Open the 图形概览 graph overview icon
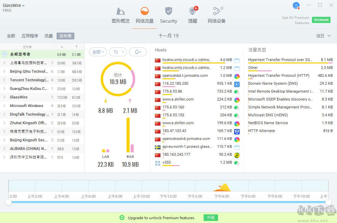Viewport: 337px width, 223px height. coord(121,12)
